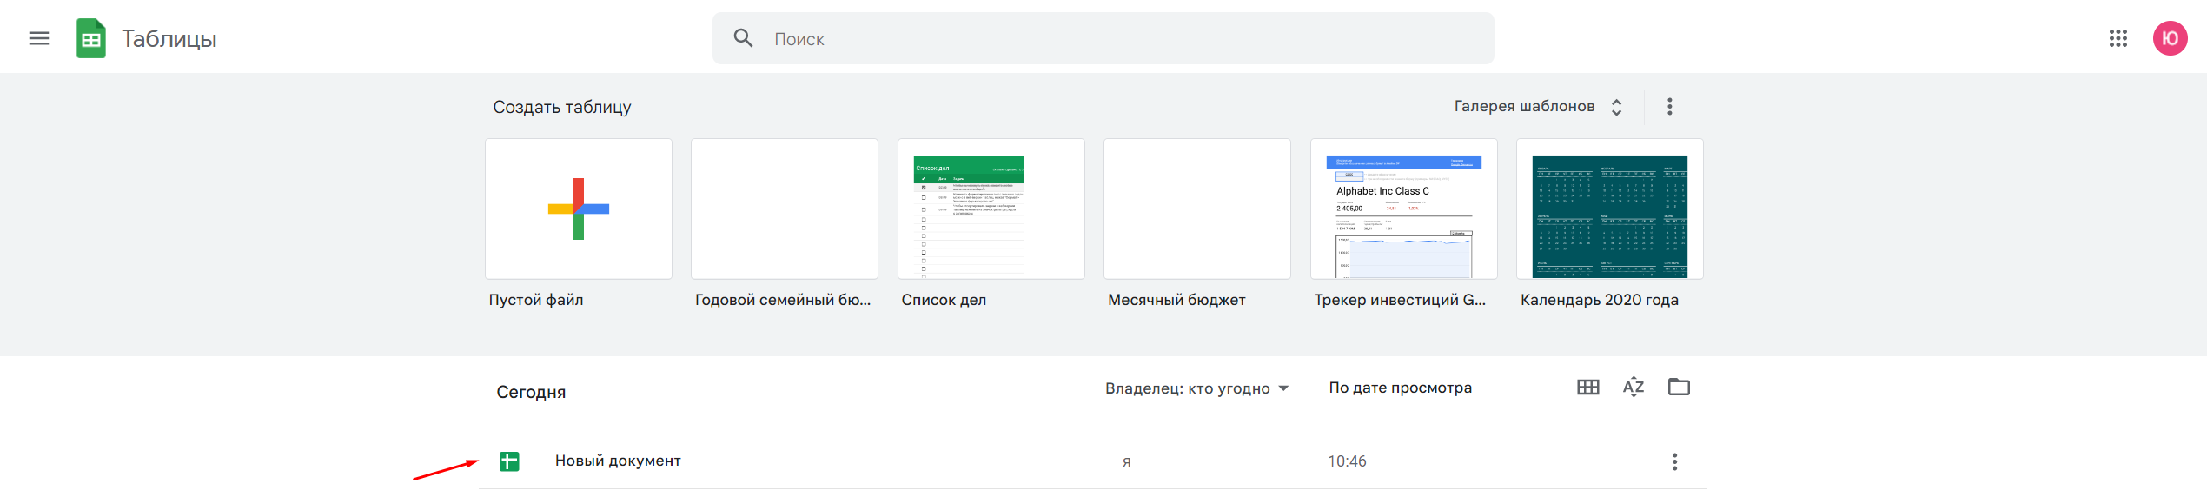This screenshot has width=2207, height=497.
Task: Click the Таблицы title text
Action: point(169,39)
